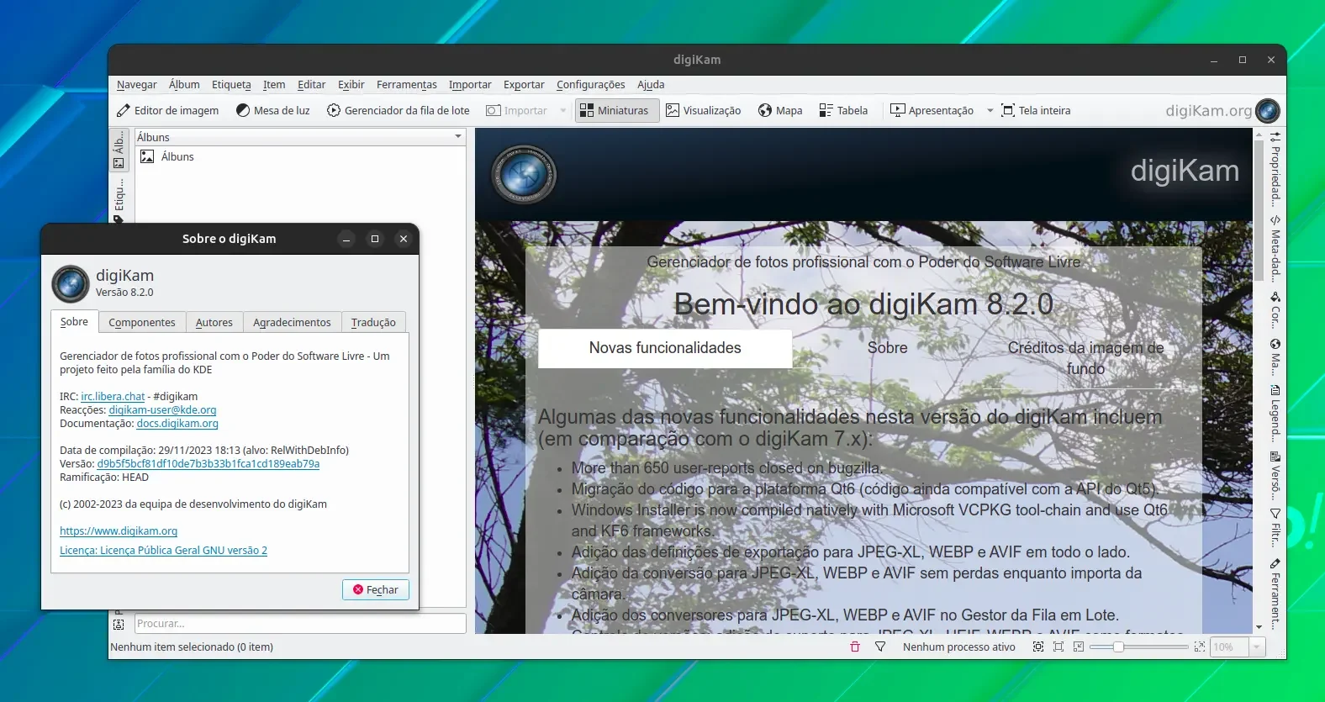
Task: Open the Navegar menu
Action: tap(137, 85)
